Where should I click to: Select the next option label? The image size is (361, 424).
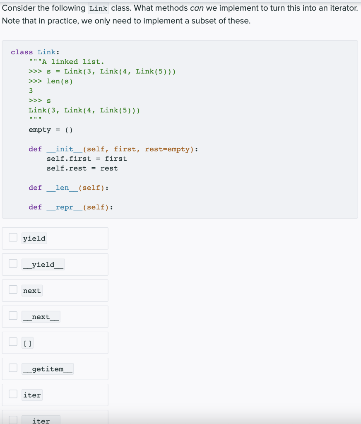[x=32, y=290]
